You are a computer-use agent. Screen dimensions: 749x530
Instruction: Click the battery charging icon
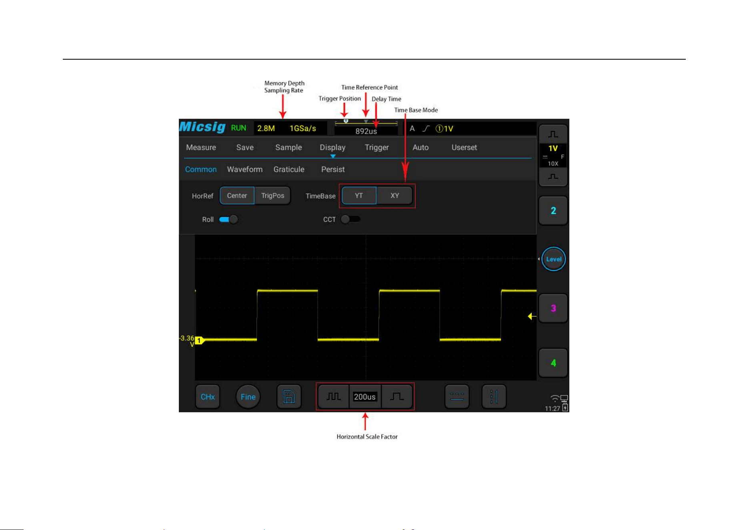tap(565, 408)
